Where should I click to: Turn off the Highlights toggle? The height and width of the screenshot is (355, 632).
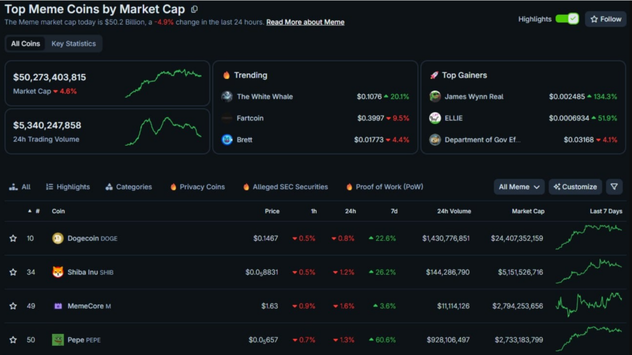(x=567, y=19)
